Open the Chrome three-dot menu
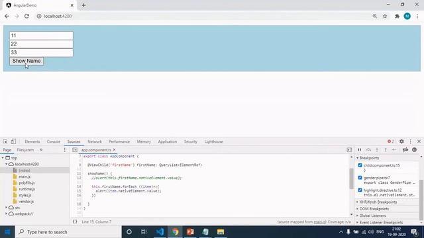This screenshot has height=238, width=424. click(x=417, y=16)
